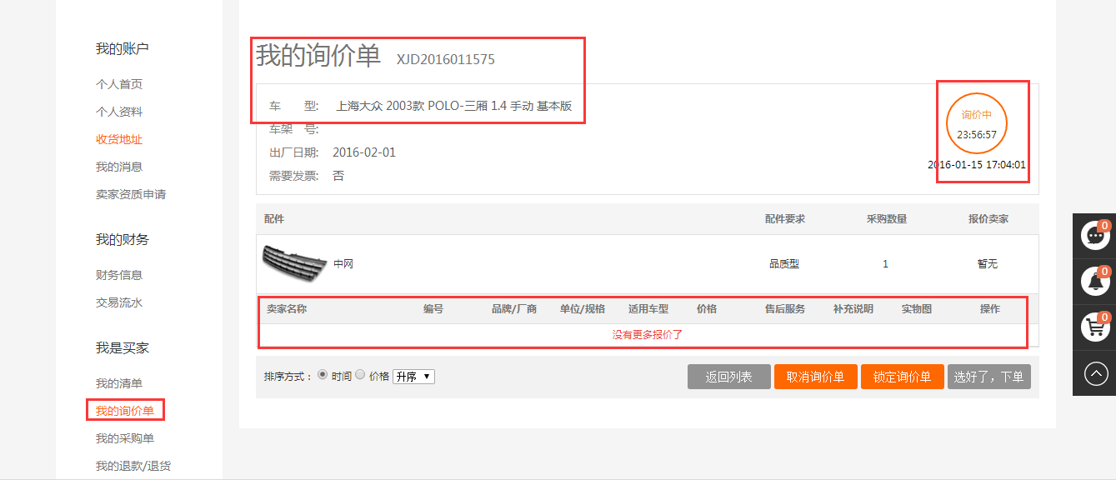Click the 选好了，下单 button
This screenshot has width=1116, height=480.
988,377
